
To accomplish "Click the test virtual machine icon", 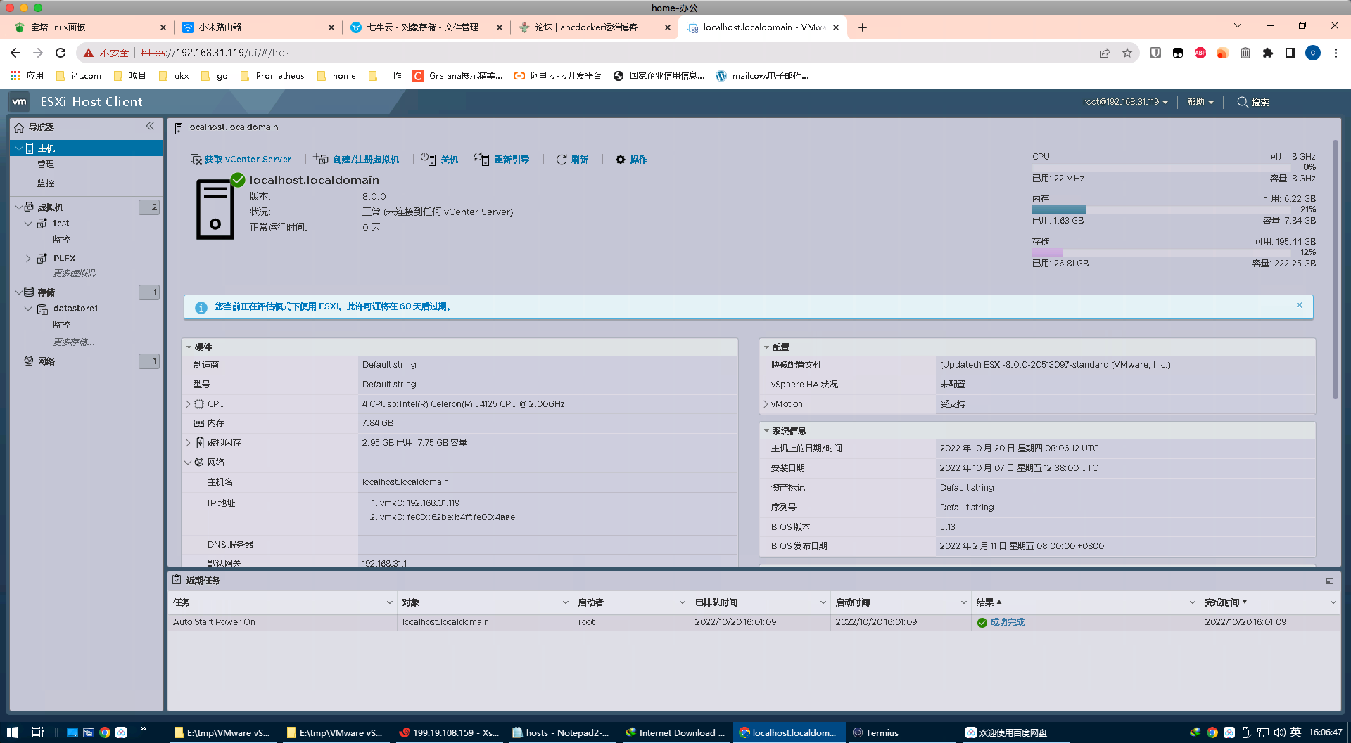I will [x=42, y=223].
